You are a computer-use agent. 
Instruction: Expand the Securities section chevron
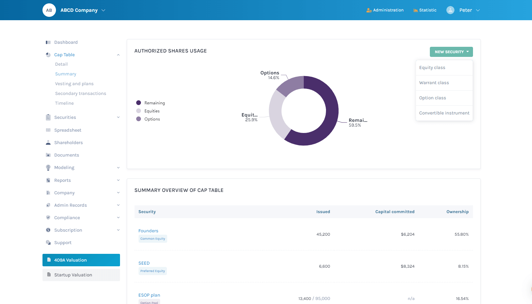(118, 117)
